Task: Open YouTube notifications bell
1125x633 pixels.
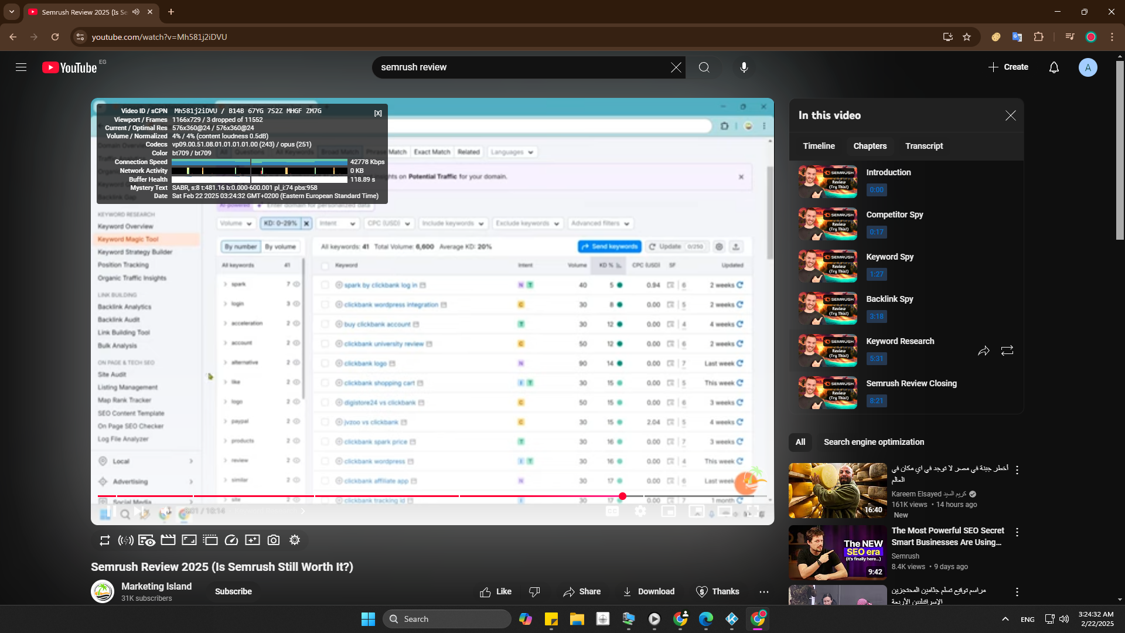Action: (1054, 67)
